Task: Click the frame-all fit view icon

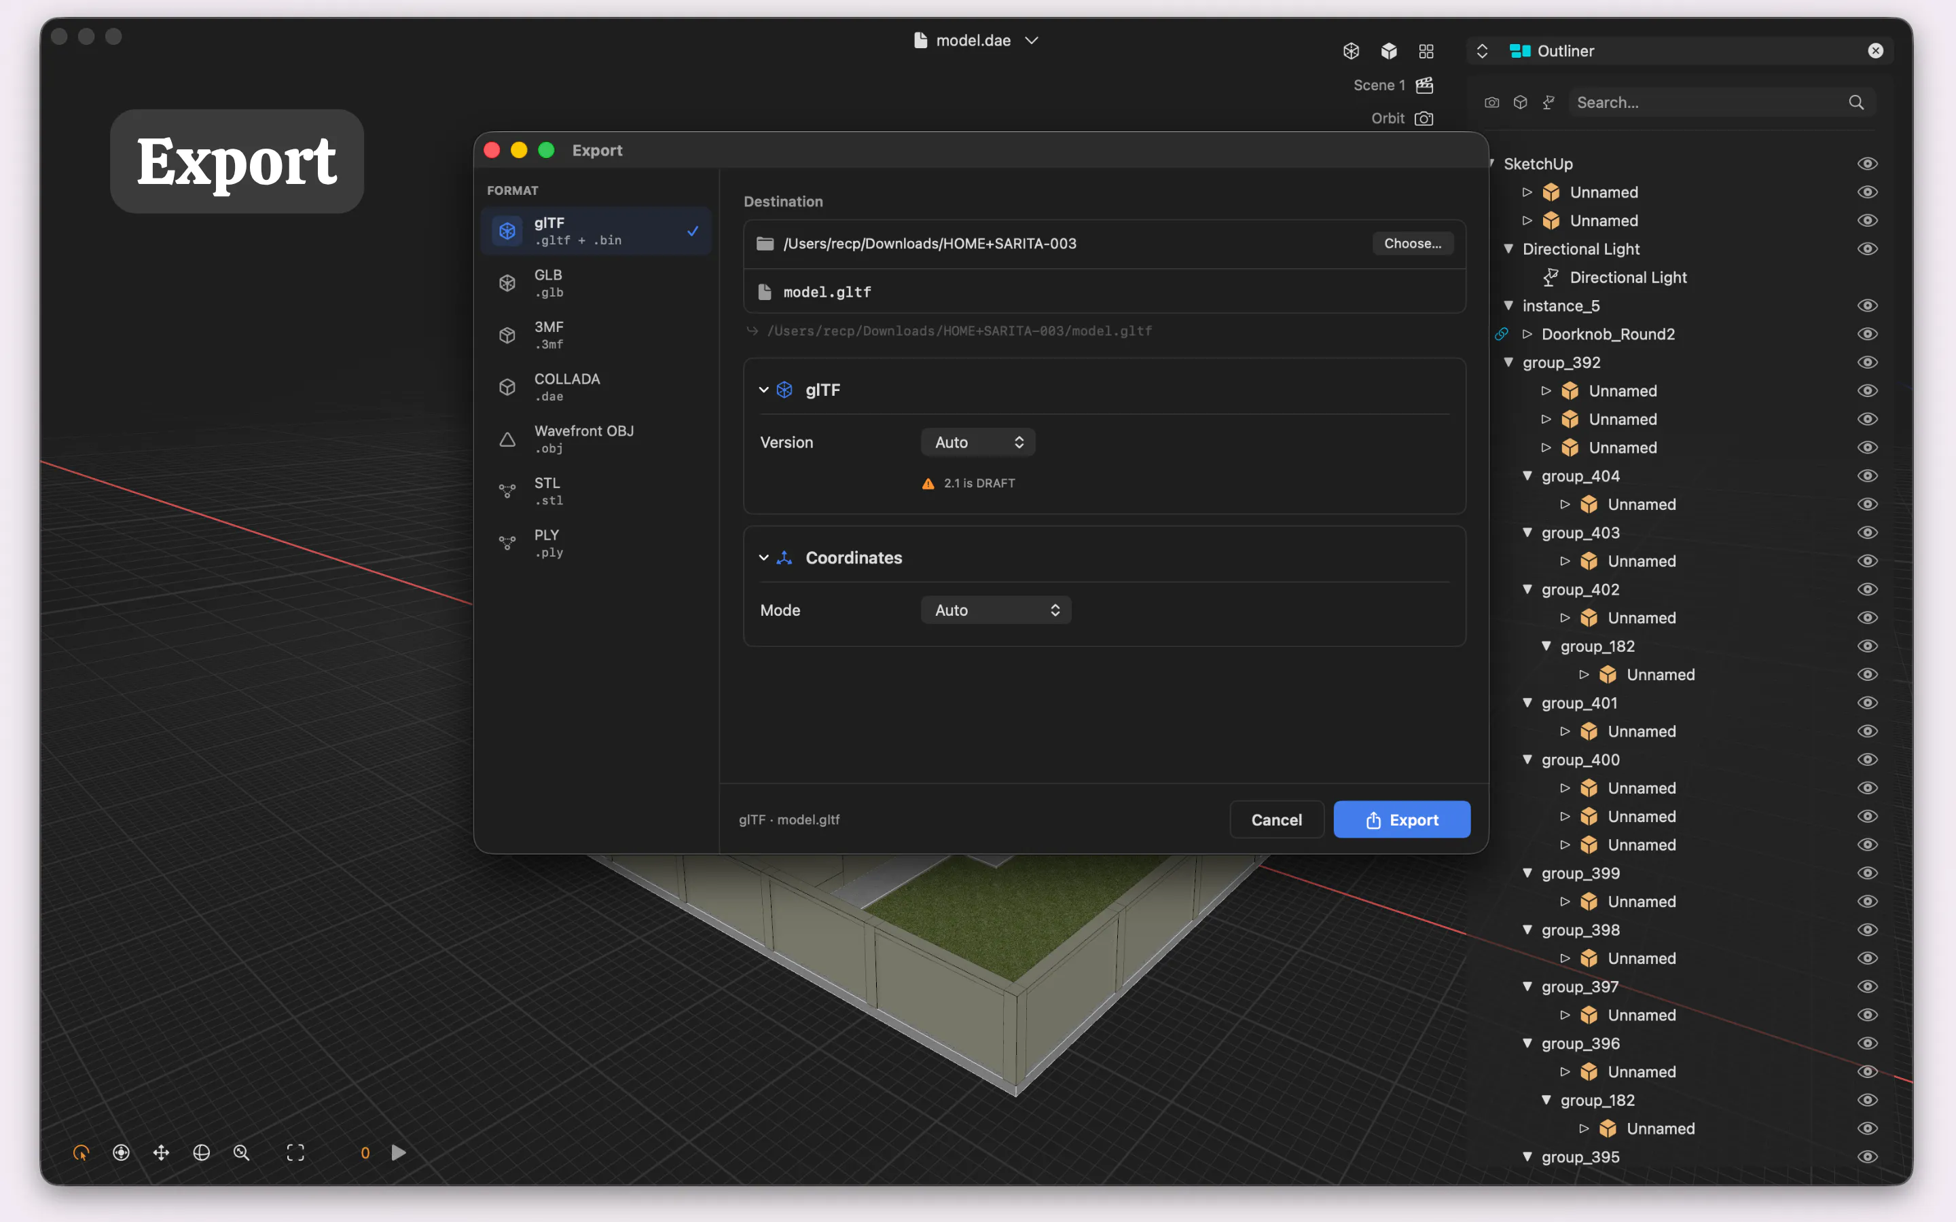Action: coord(296,1153)
